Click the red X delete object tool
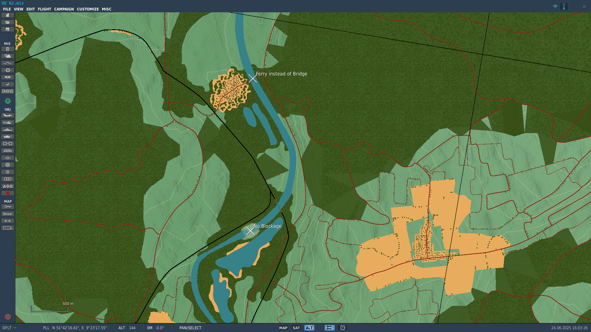 [x=7, y=193]
